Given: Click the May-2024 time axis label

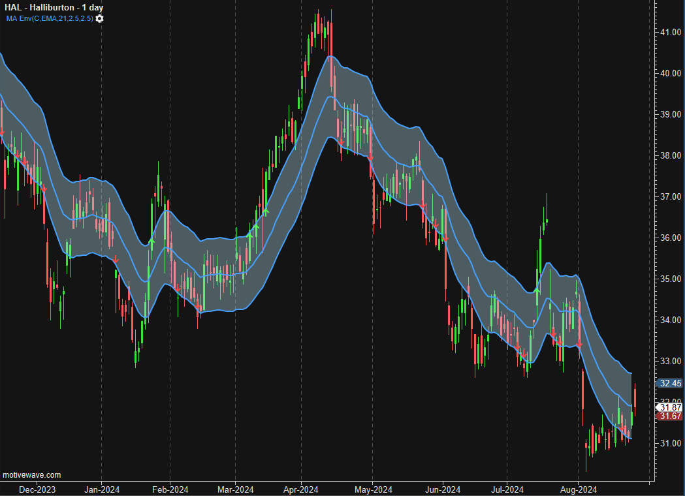Looking at the screenshot, I should point(373,489).
